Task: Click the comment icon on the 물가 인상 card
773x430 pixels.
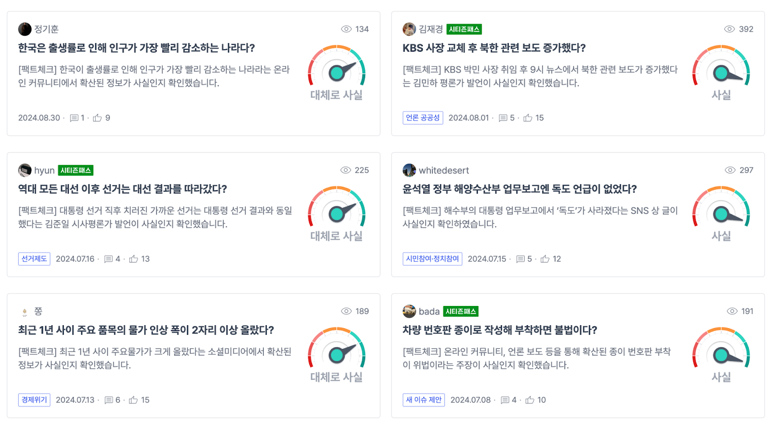Action: tap(109, 400)
